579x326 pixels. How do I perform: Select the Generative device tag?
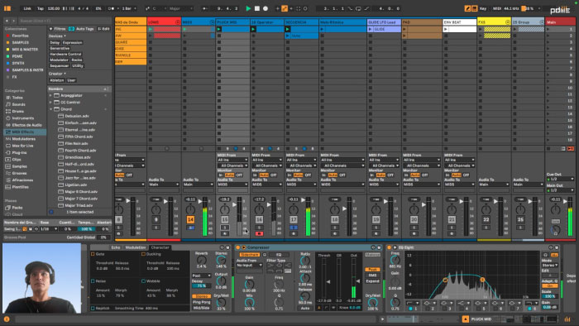pyautogui.click(x=60, y=48)
